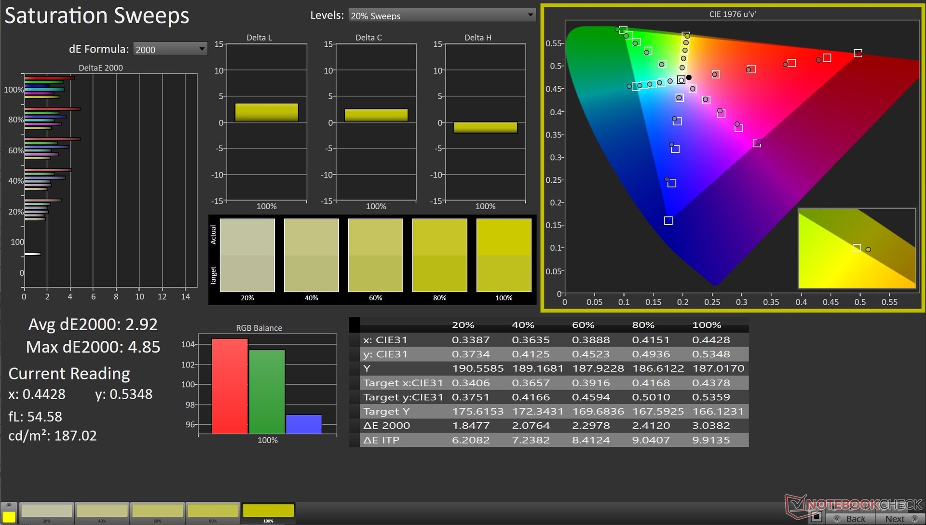Click the double-chevron icon on Back
This screenshot has width=926, height=525.
[x=837, y=519]
